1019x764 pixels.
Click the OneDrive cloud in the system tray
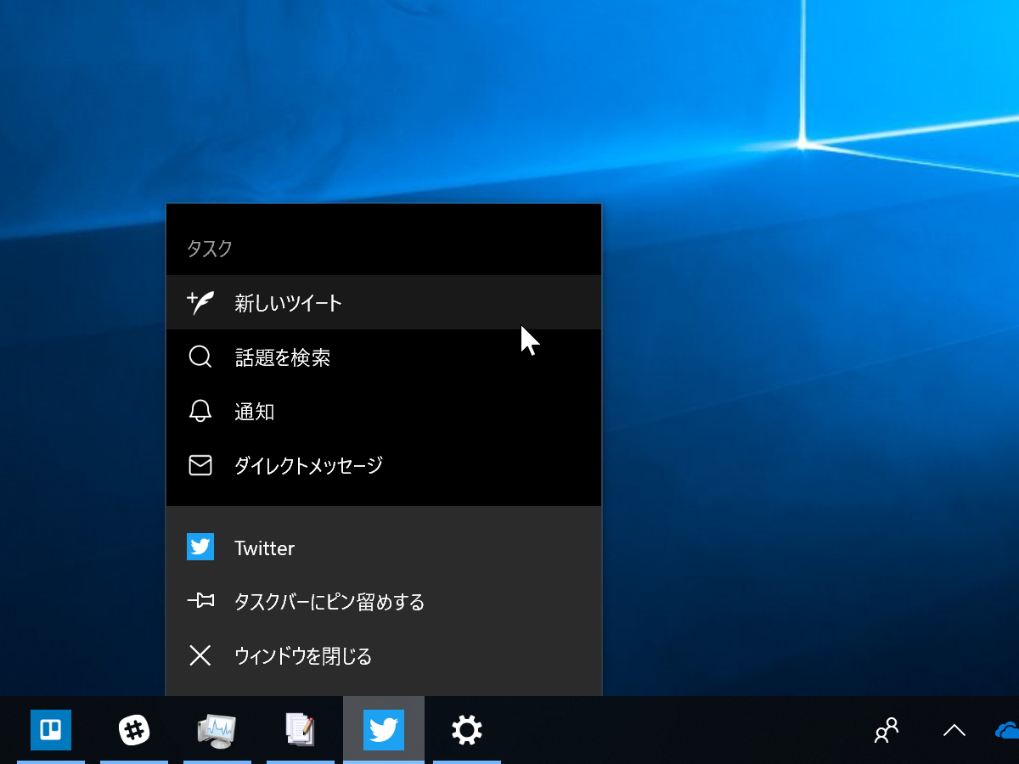pos(1006,730)
